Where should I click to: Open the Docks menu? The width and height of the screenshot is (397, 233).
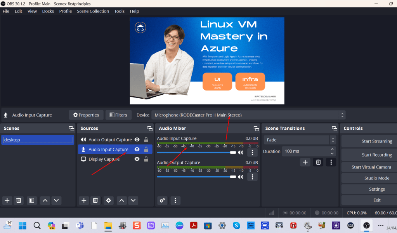pos(48,11)
